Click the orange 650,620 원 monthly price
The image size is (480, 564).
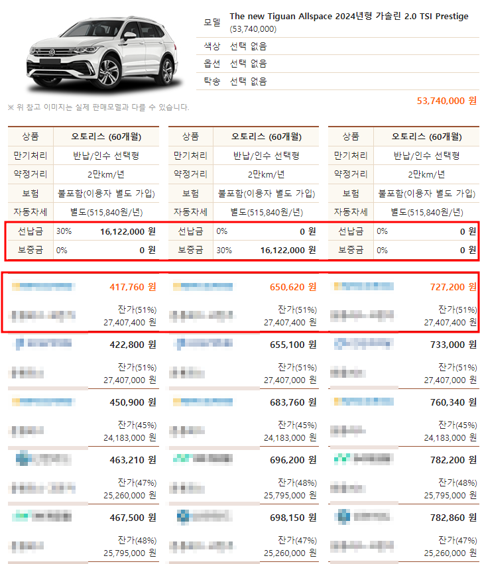tap(293, 287)
